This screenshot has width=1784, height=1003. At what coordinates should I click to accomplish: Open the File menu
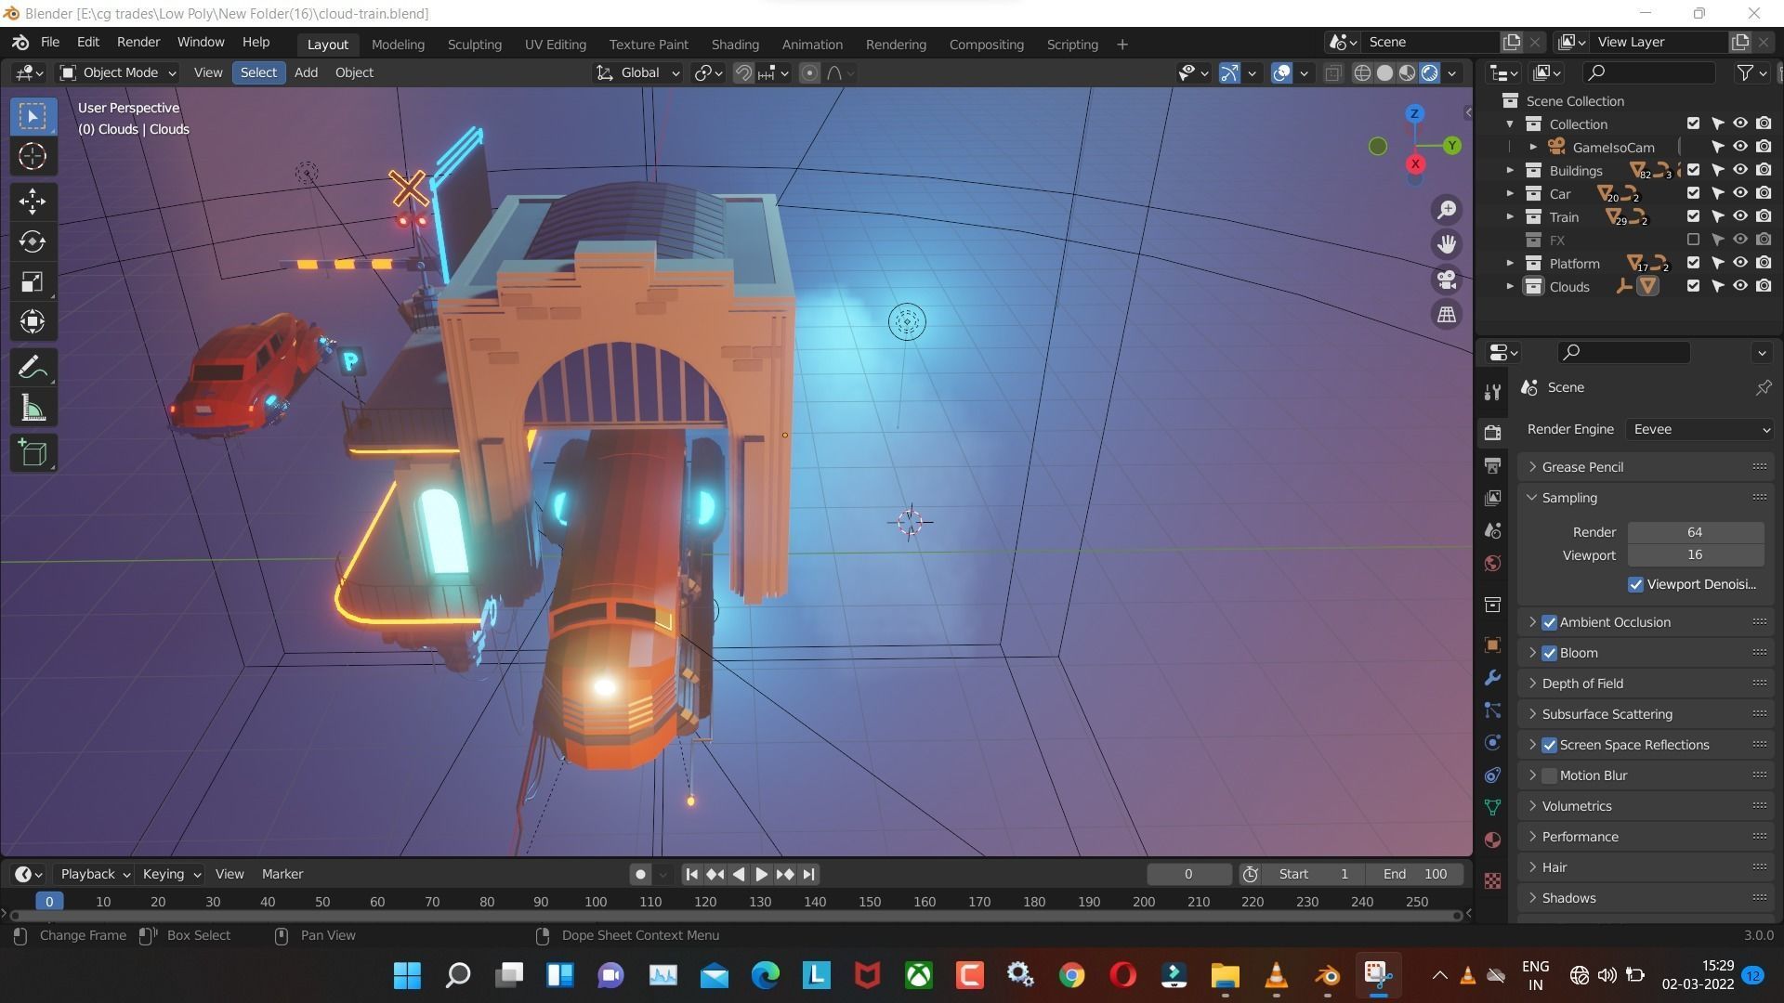pos(50,43)
